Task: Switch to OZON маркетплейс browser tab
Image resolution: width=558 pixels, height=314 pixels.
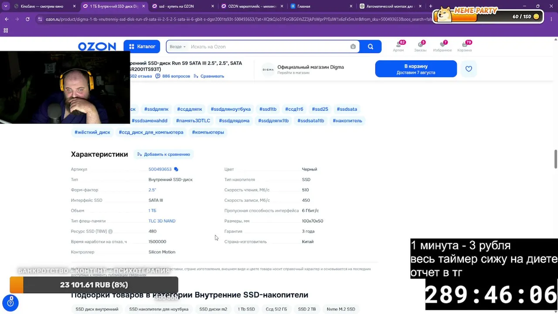Action: (x=252, y=7)
